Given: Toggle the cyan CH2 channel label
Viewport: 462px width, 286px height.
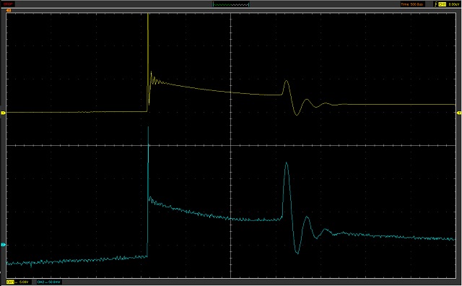Looking at the screenshot, I should click(40, 282).
